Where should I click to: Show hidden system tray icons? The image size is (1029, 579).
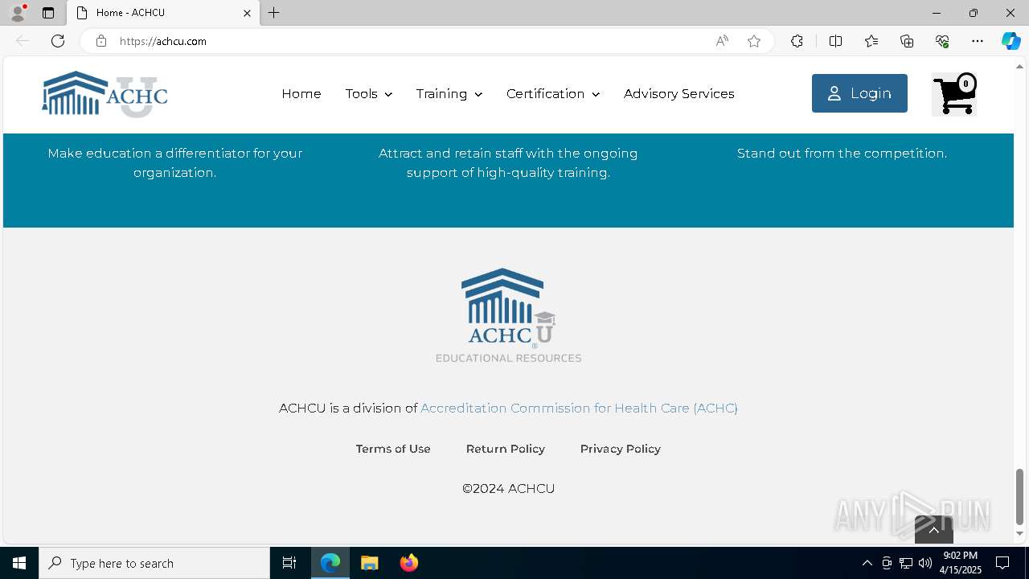tap(867, 563)
